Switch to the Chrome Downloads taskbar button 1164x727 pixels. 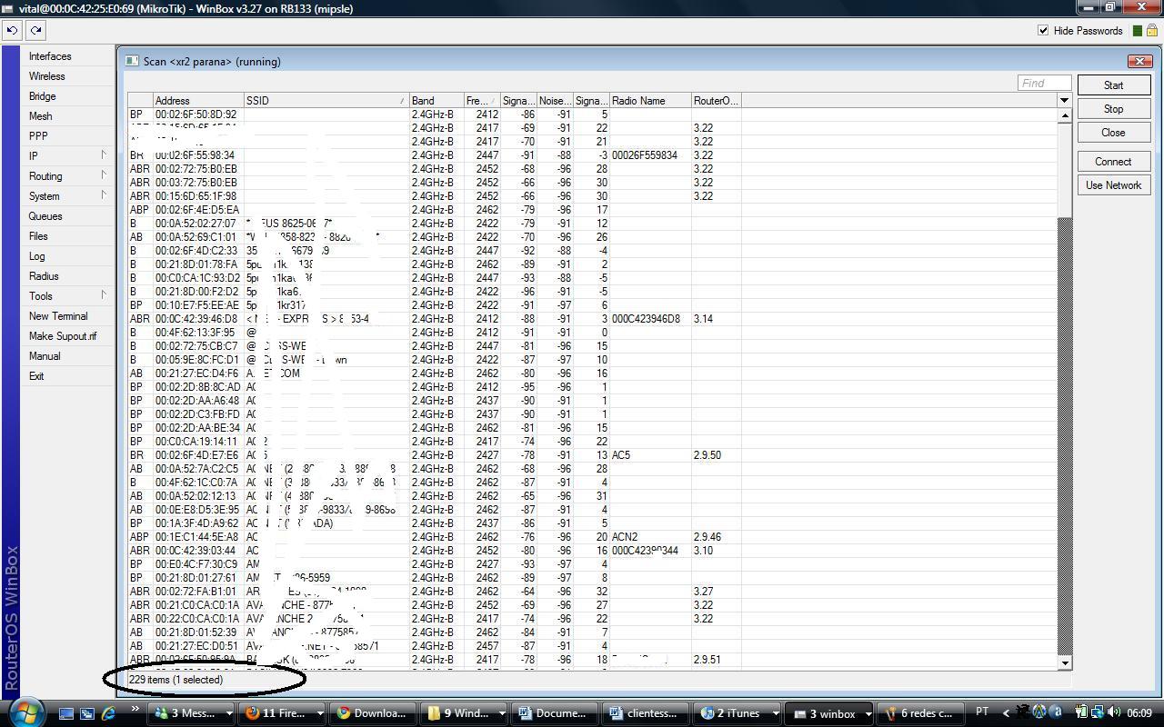pos(373,713)
